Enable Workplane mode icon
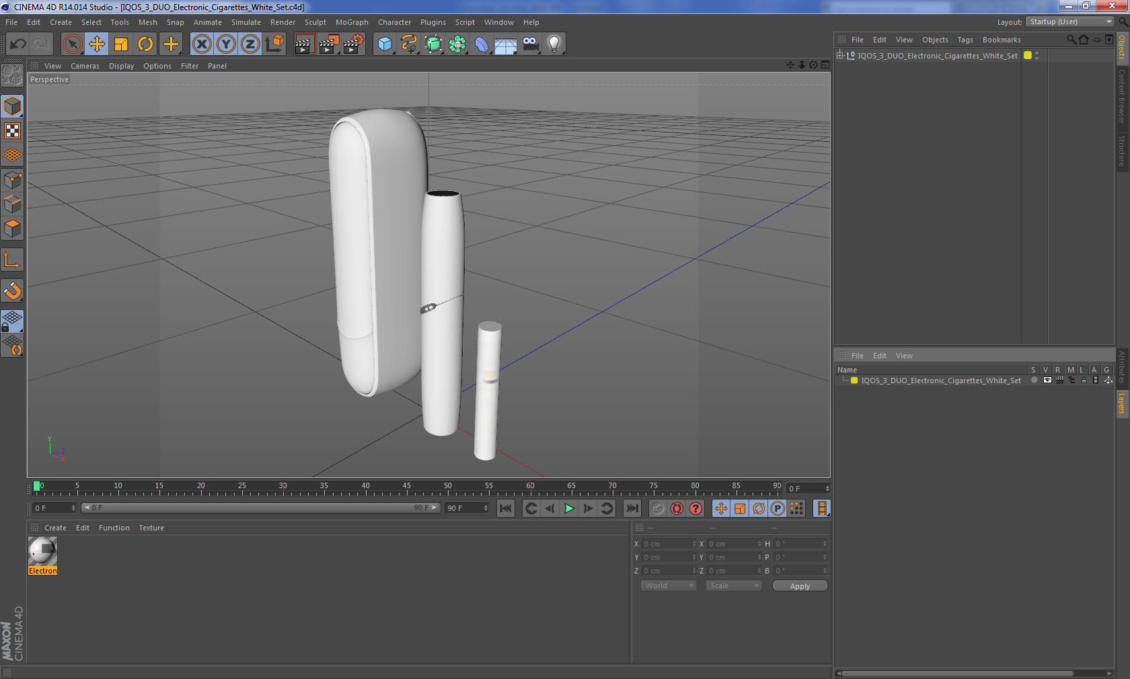Screen dimensions: 1130x679 (12, 155)
